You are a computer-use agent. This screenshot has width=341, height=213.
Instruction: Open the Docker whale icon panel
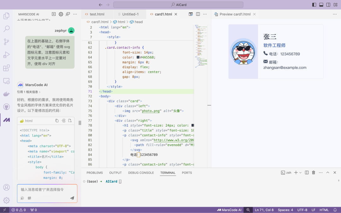6,94
